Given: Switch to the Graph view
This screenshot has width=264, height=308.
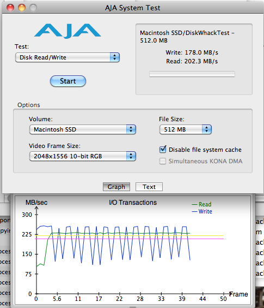Looking at the screenshot, I should click(116, 187).
